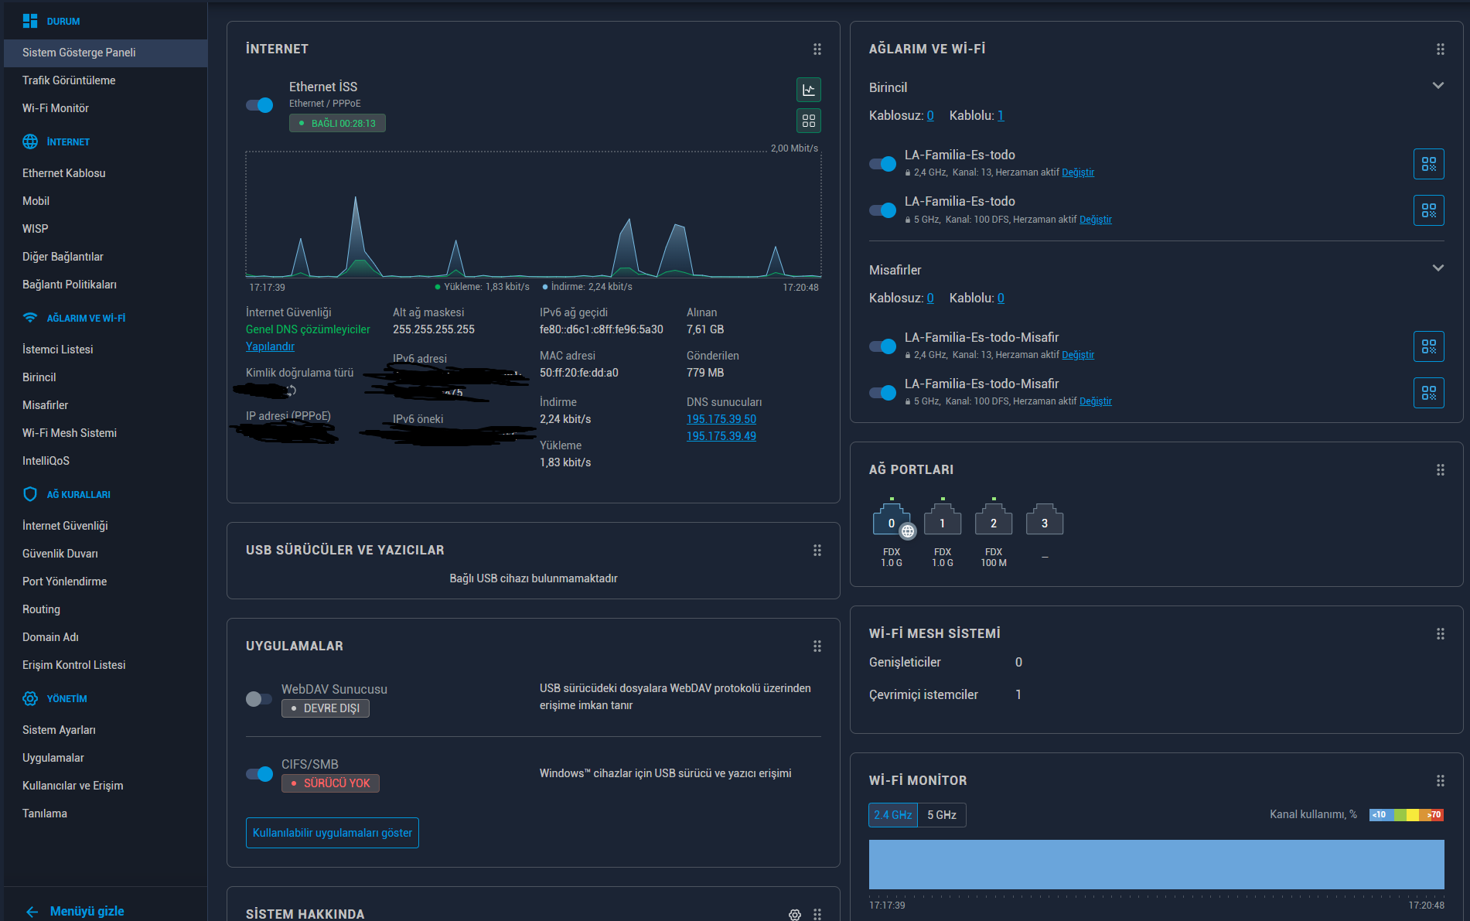Open the Ağ Portları panel dots menu
This screenshot has width=1470, height=921.
click(x=1441, y=470)
